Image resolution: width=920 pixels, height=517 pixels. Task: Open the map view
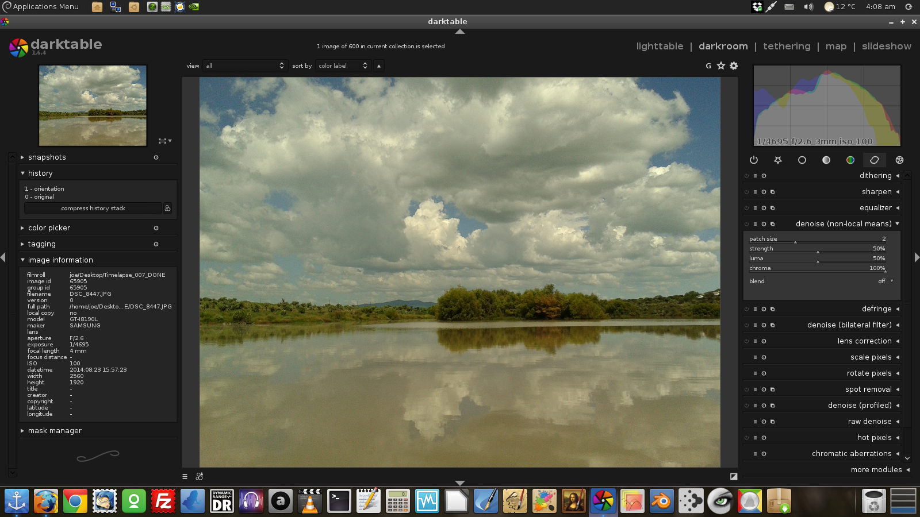pos(836,47)
